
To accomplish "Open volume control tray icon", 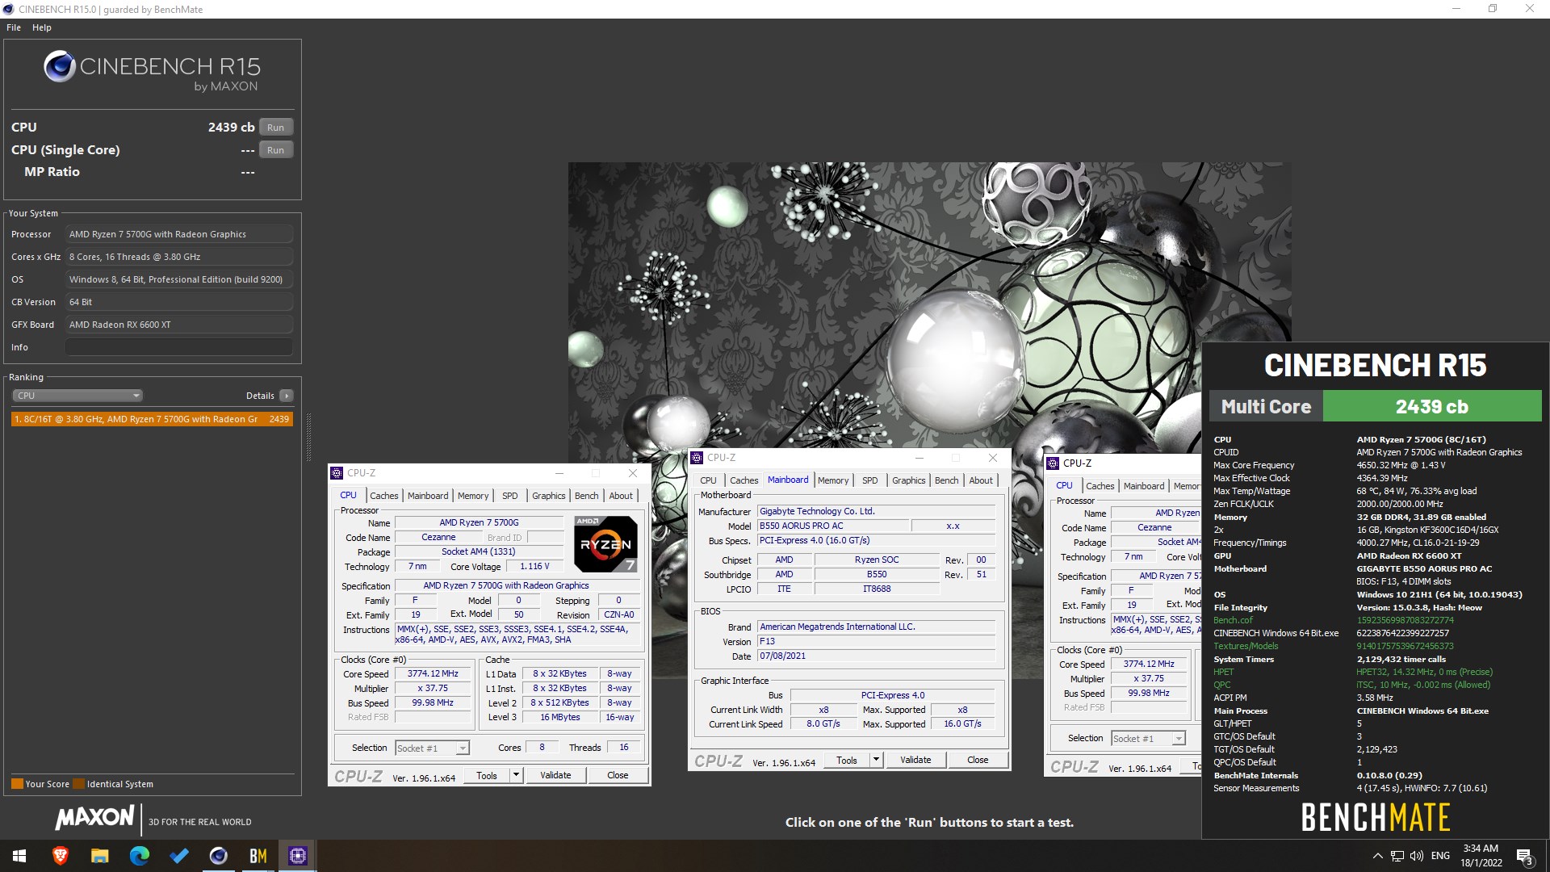I will pyautogui.click(x=1417, y=856).
